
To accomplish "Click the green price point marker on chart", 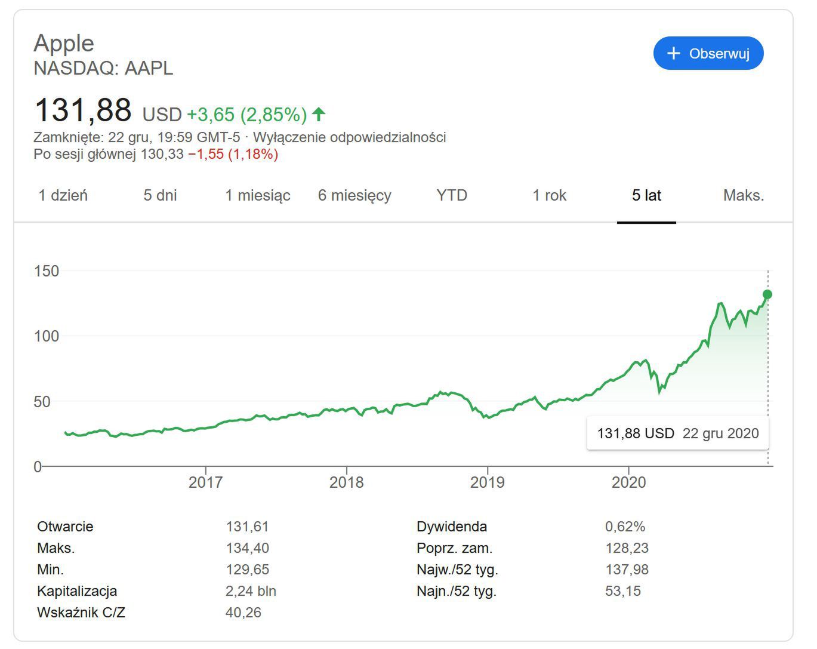I will [x=767, y=294].
